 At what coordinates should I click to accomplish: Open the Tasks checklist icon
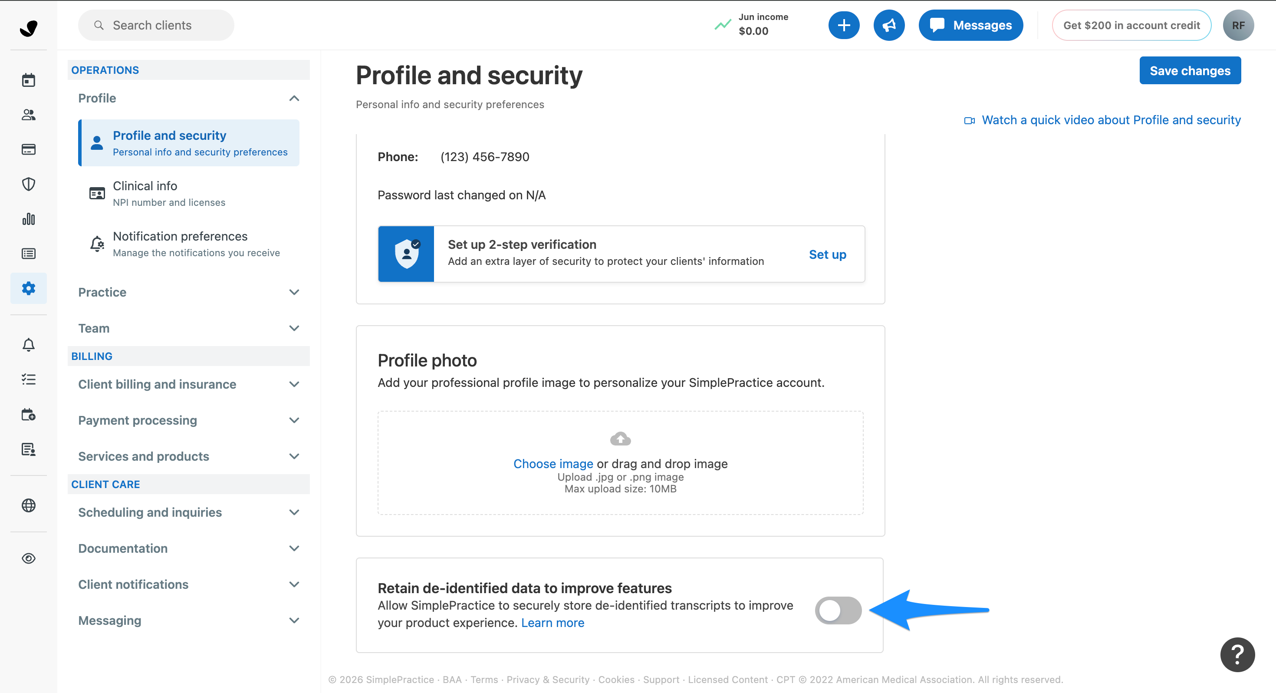click(28, 379)
